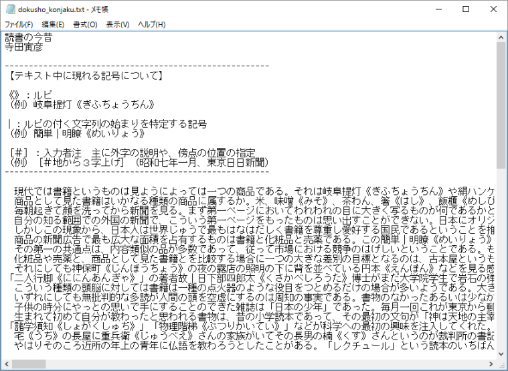Click the paragraph starting 現代では書籍というもの
The height and width of the screenshot is (371, 508).
point(254,192)
